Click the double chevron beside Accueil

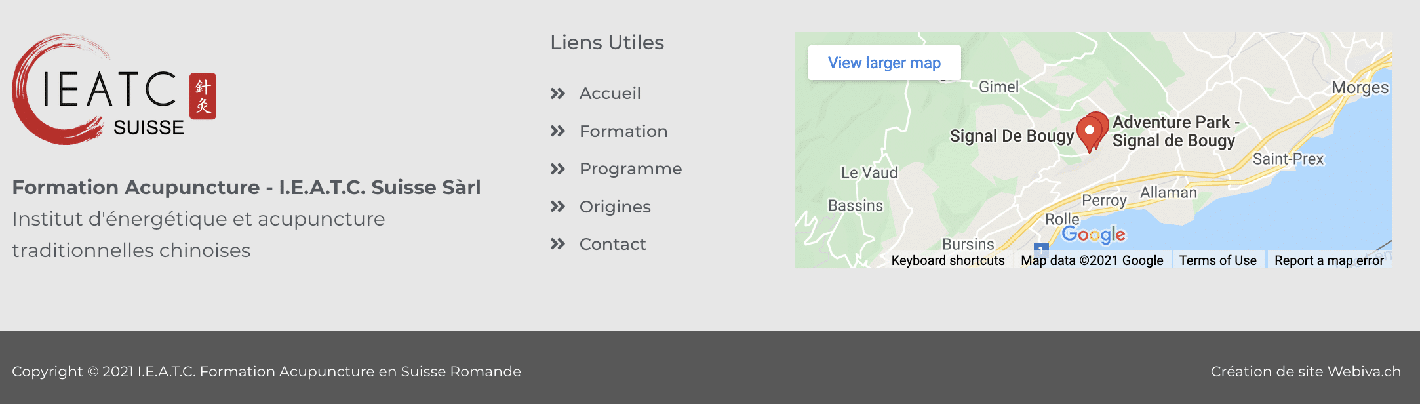[x=558, y=94]
